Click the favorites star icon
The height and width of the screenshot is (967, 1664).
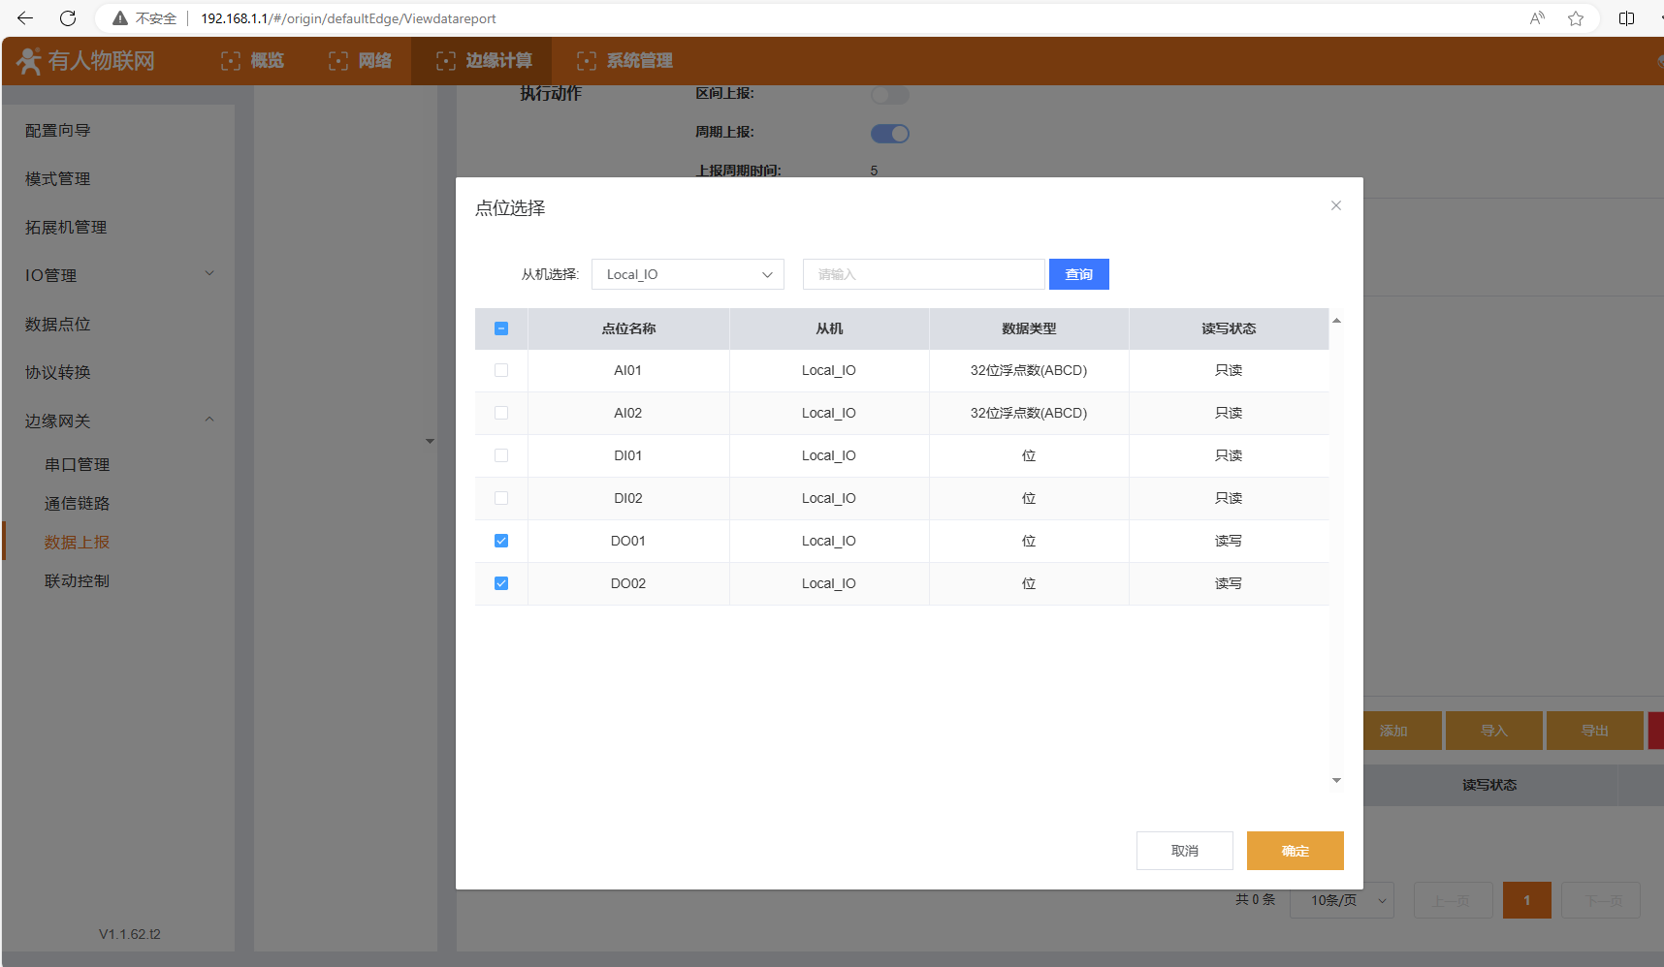[1576, 18]
